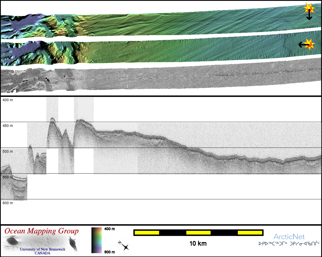Click the rainbow depth color scale bar
Viewport: 322px width, 257px height.
[97, 240]
